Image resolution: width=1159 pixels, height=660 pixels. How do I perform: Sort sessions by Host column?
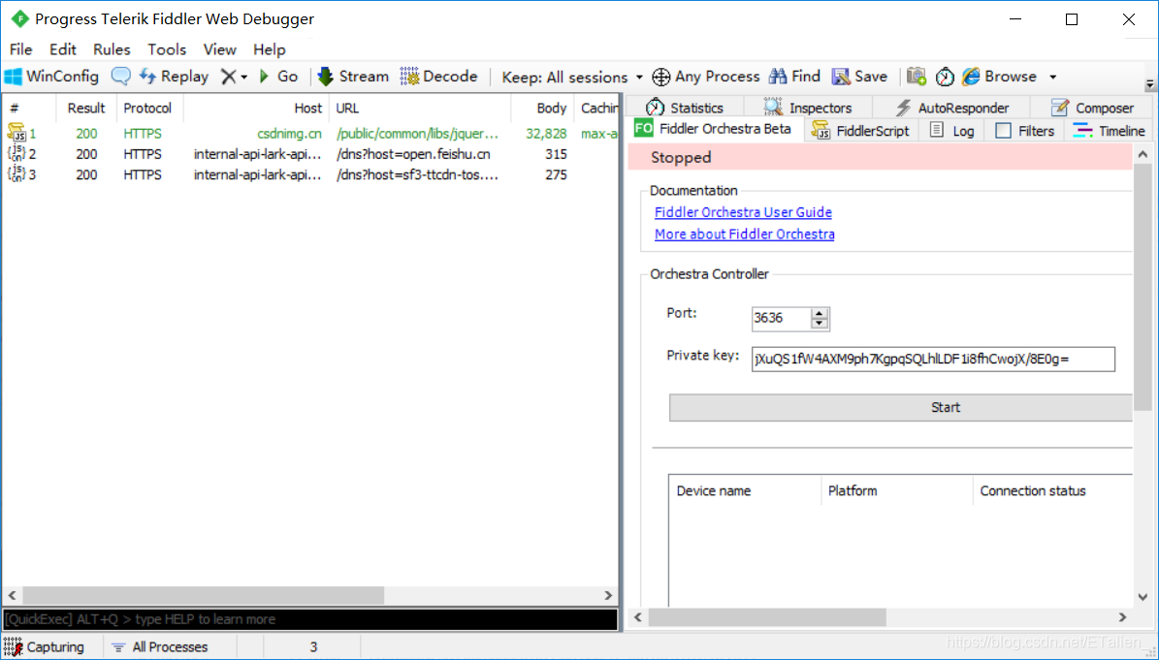(x=256, y=108)
